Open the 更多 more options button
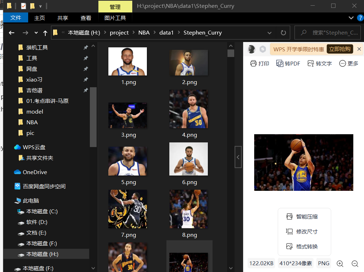The image size is (364, 272). coord(349,63)
